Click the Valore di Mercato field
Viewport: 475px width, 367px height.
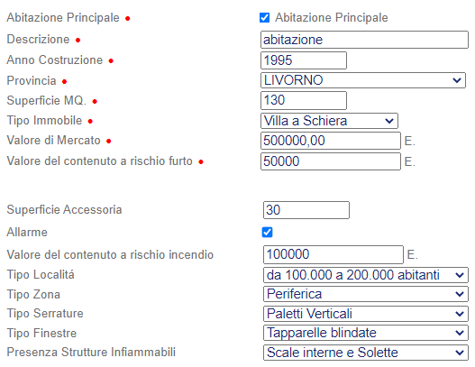(331, 141)
